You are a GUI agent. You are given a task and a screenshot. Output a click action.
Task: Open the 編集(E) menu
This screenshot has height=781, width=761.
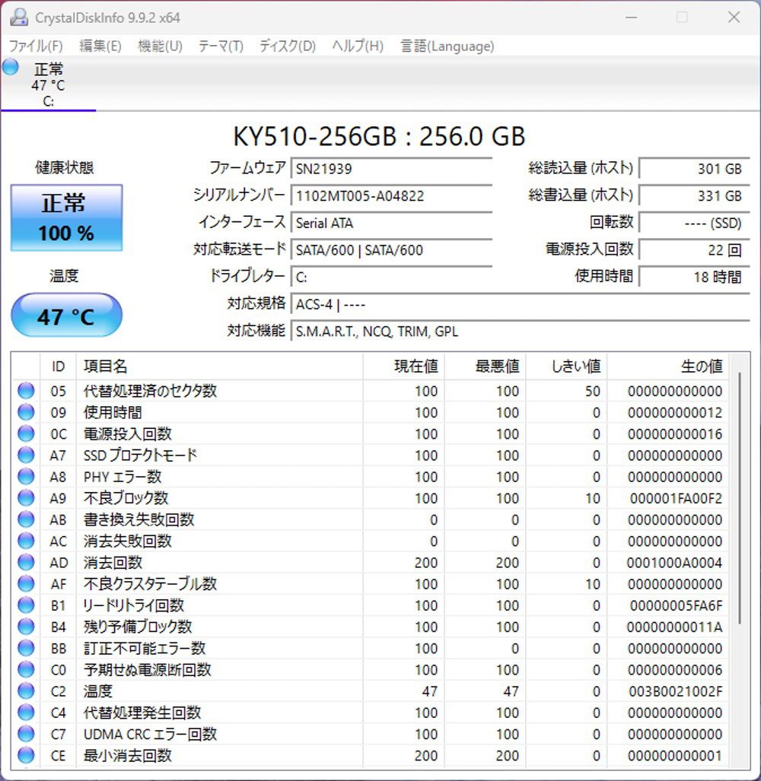click(x=100, y=46)
